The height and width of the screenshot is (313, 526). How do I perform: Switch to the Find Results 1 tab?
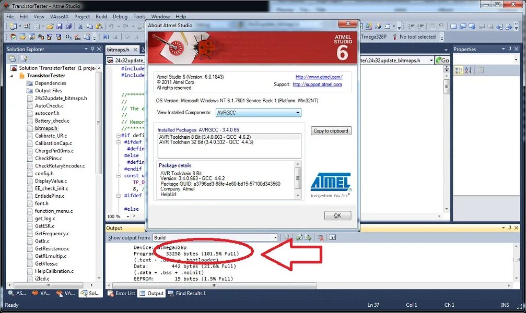(186, 293)
